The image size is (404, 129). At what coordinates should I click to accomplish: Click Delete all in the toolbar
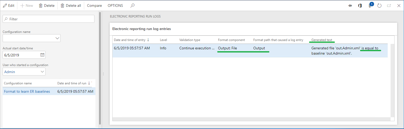[x=71, y=5]
